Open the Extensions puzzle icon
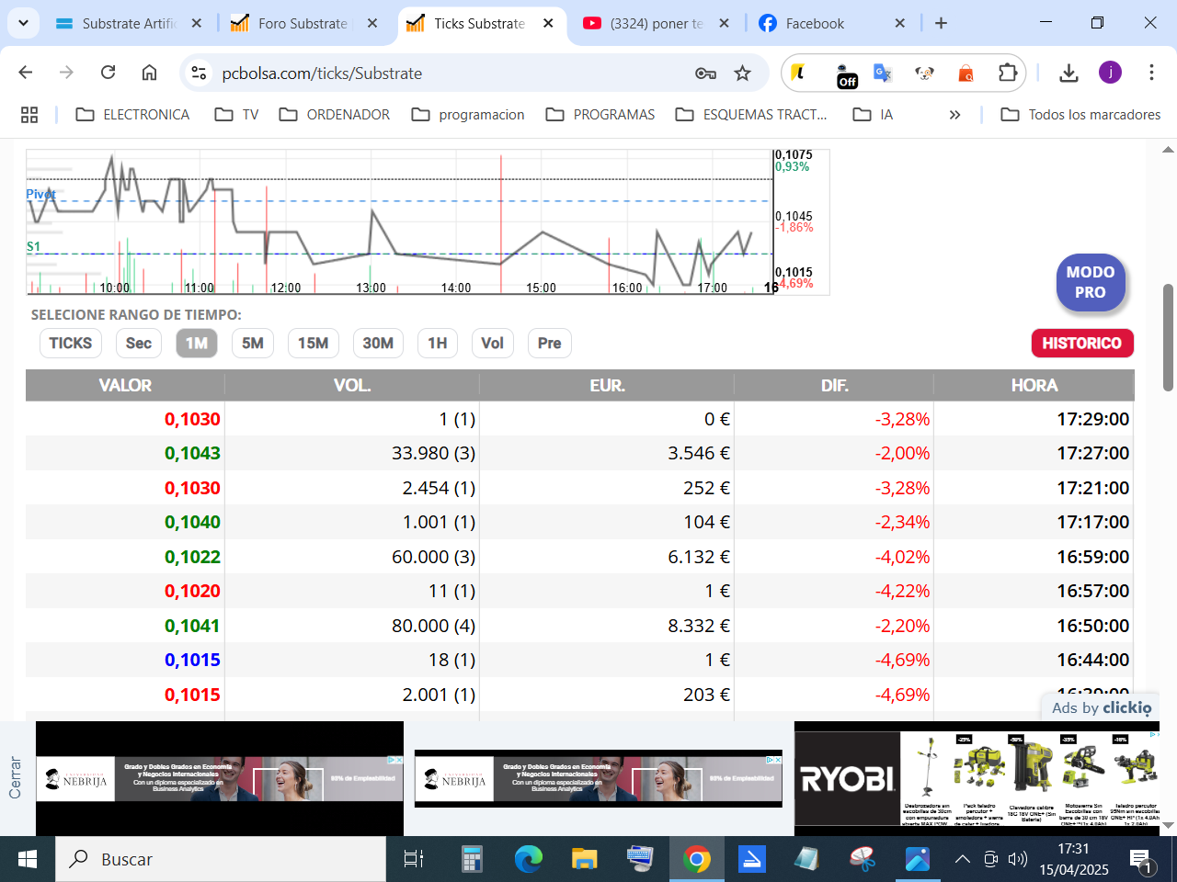Image resolution: width=1177 pixels, height=882 pixels. [1008, 73]
